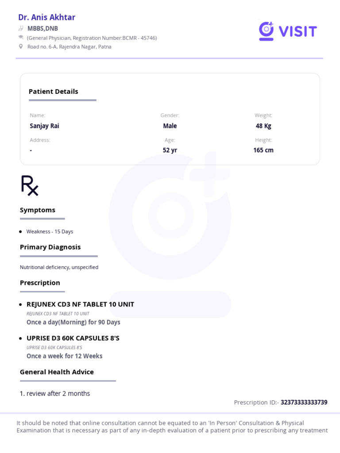Select the Patient Details heading
340x453 pixels.
(x=54, y=92)
